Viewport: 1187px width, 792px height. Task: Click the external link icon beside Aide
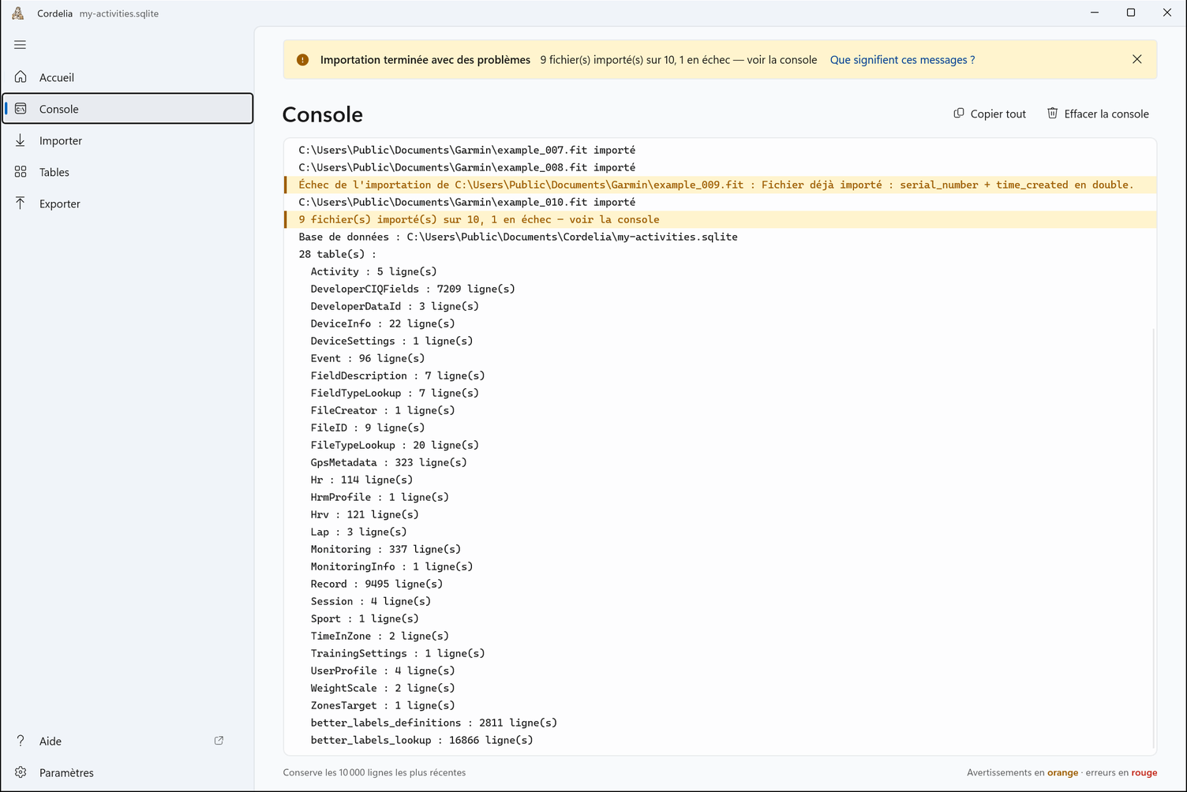tap(219, 741)
